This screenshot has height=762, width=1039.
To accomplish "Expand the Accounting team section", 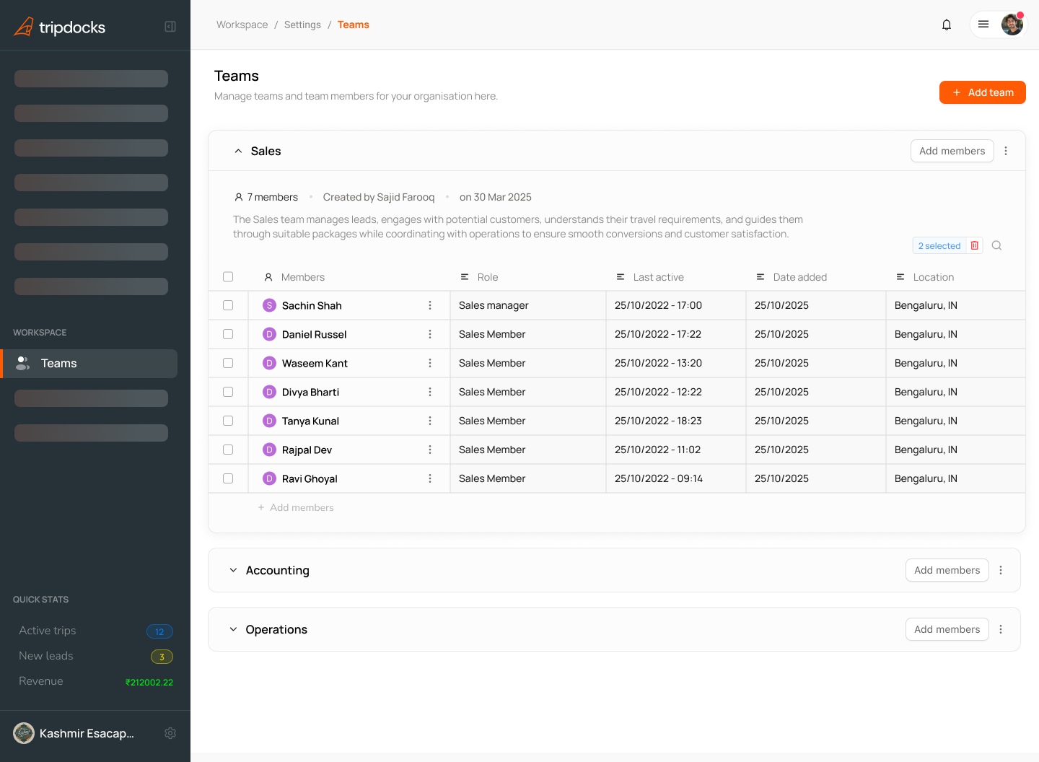I will point(232,570).
